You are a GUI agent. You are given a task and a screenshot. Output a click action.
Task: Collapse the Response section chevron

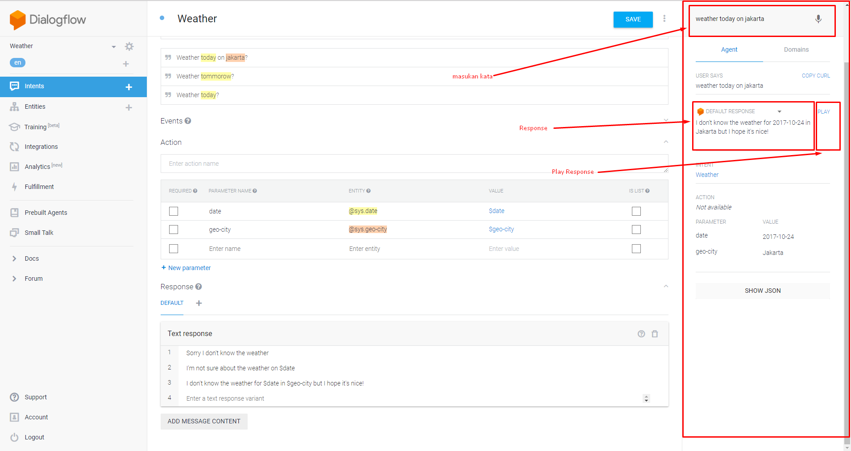[666, 286]
